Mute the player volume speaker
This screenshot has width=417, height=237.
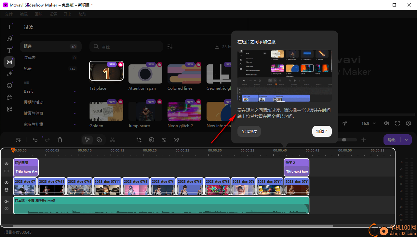(386, 123)
